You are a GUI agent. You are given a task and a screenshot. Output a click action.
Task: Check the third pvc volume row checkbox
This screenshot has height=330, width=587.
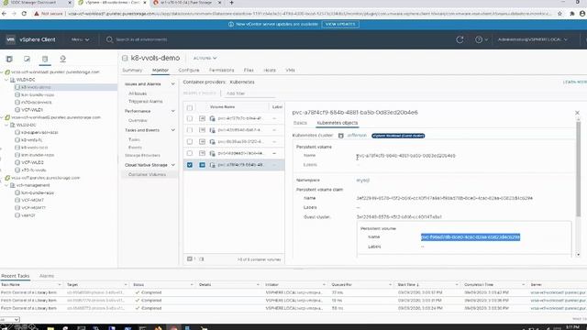coord(190,141)
